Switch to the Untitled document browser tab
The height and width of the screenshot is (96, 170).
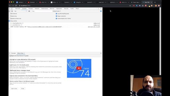[x=21, y=2]
